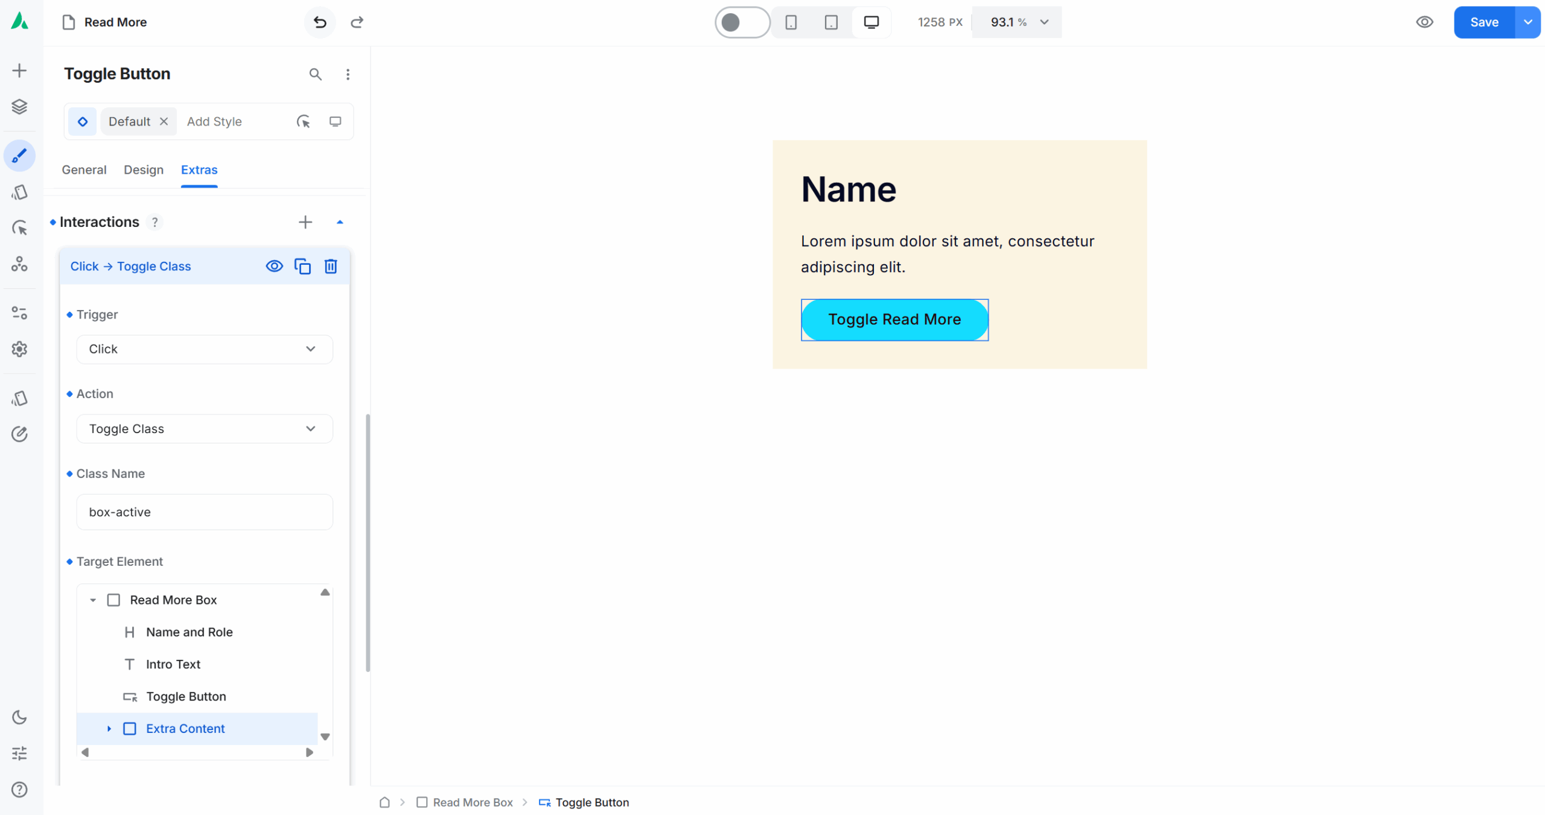Open the Trigger dropdown set to Click
The image size is (1545, 815).
click(204, 349)
